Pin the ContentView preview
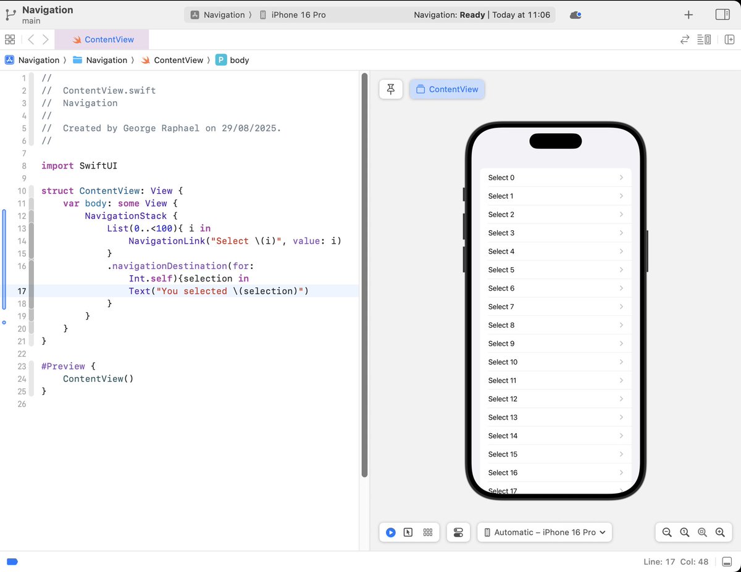This screenshot has height=572, width=741. (390, 89)
